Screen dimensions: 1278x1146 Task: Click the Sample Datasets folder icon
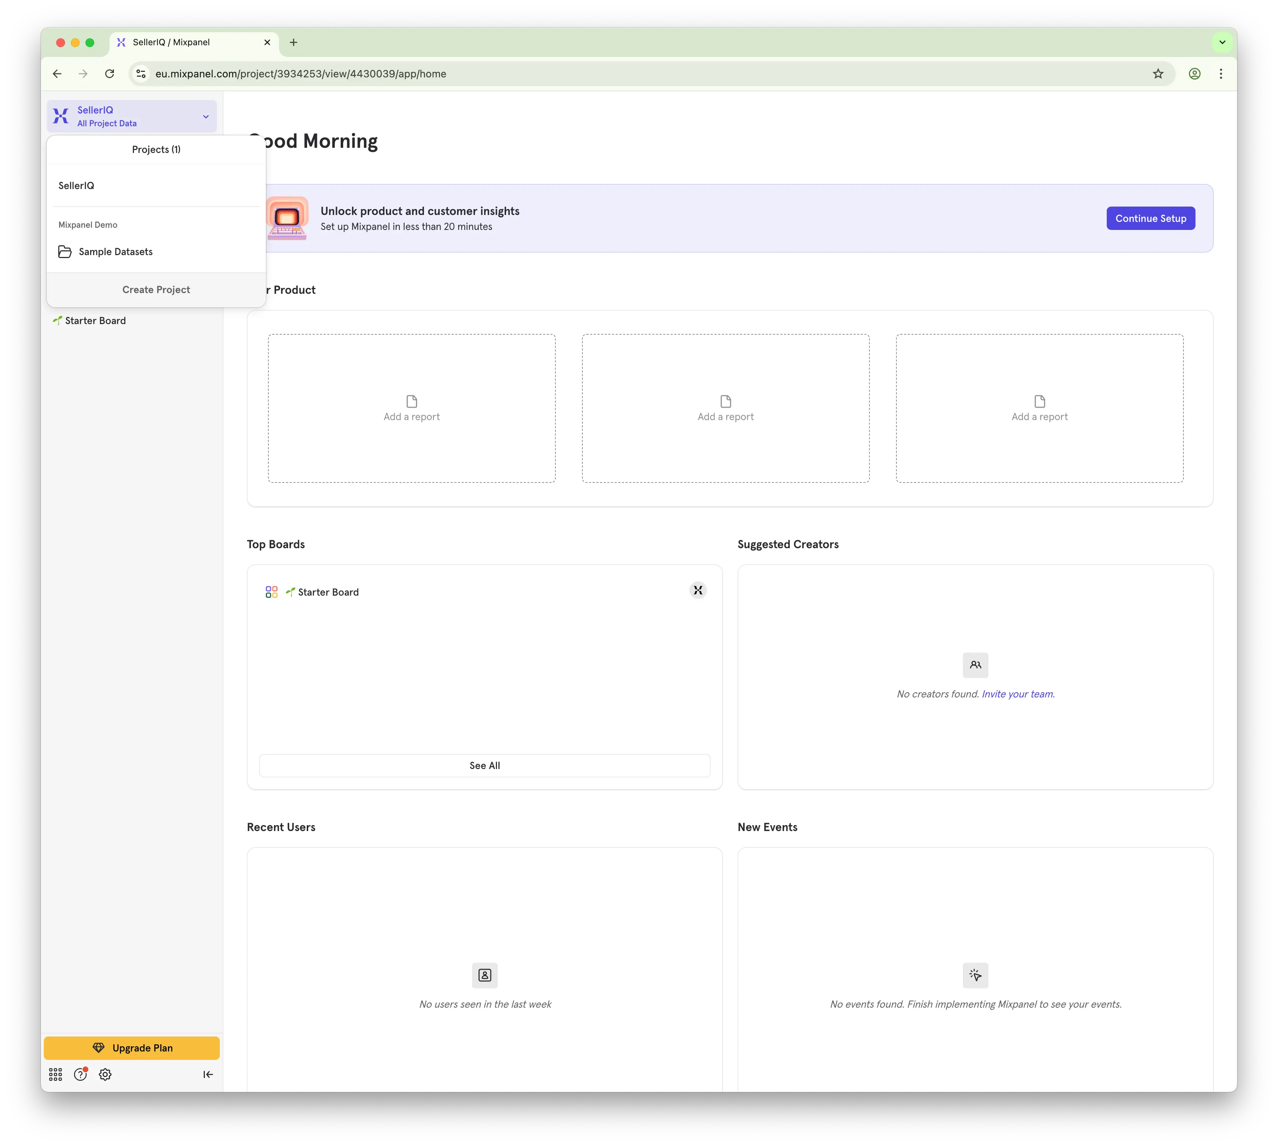point(65,252)
